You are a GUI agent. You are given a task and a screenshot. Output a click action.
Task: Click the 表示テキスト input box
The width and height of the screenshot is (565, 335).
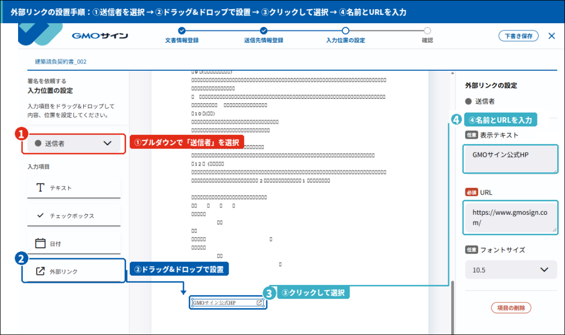(511, 159)
